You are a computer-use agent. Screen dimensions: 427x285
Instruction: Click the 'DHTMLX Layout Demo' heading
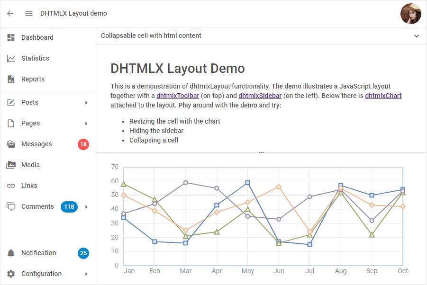click(x=178, y=69)
